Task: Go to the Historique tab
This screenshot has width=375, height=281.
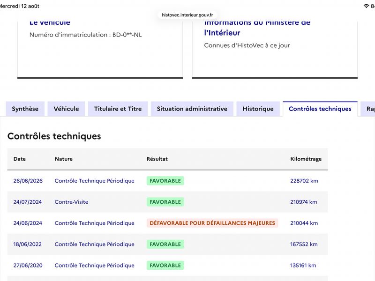Action: pyautogui.click(x=258, y=109)
